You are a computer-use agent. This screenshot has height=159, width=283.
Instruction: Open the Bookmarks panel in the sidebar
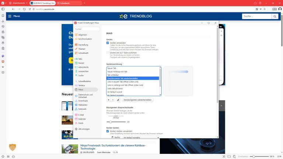click(3, 16)
